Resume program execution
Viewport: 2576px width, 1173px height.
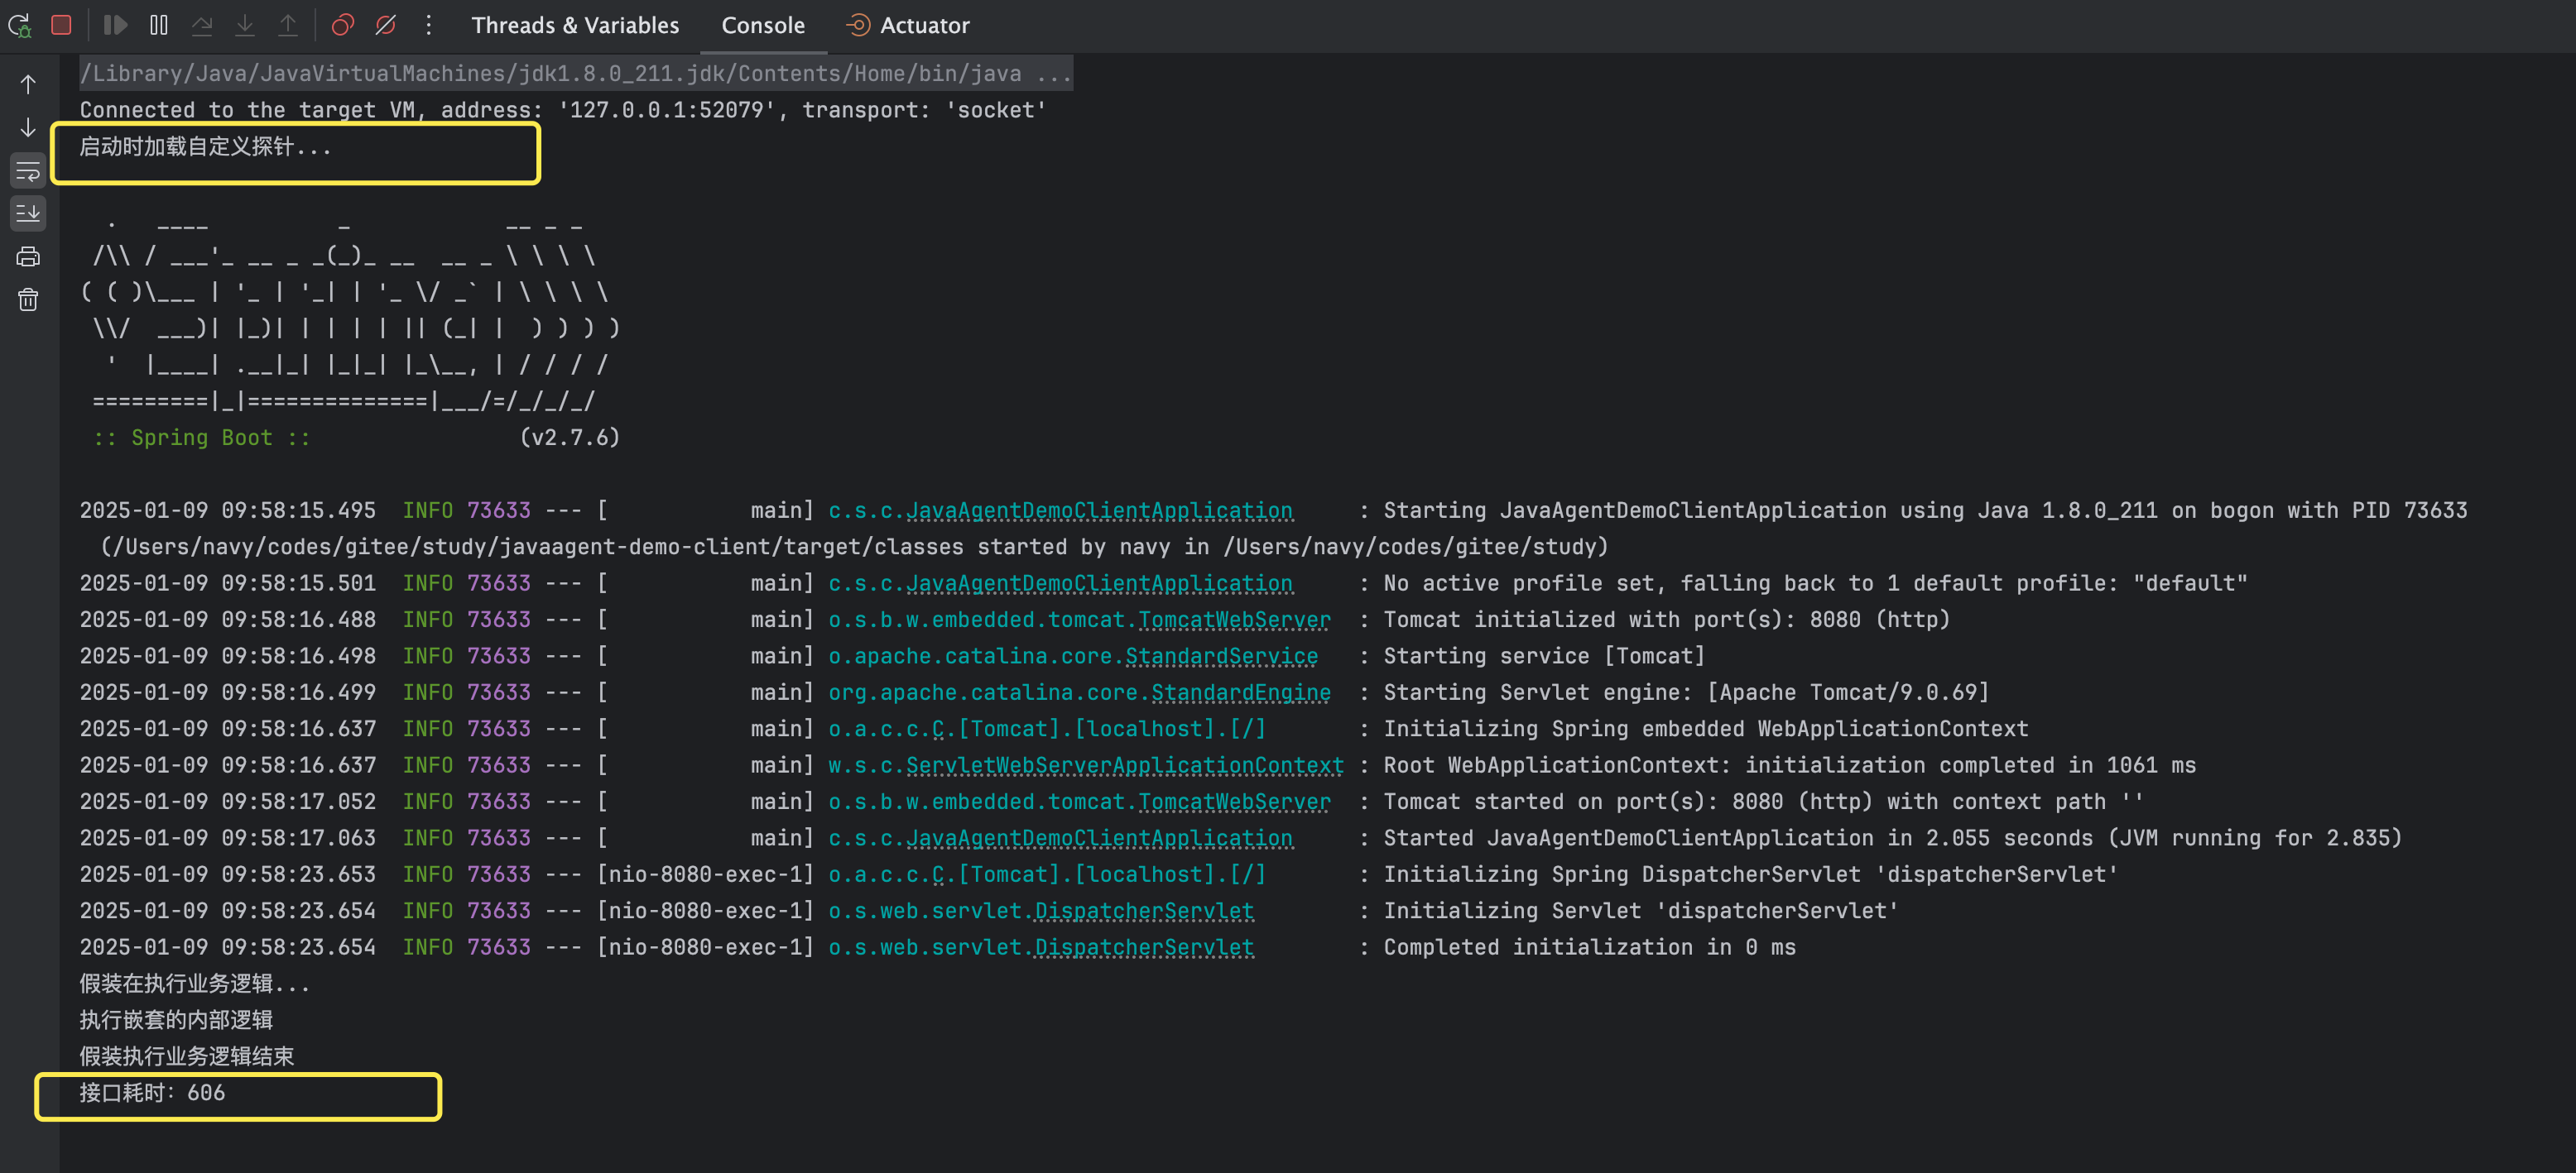tap(116, 25)
